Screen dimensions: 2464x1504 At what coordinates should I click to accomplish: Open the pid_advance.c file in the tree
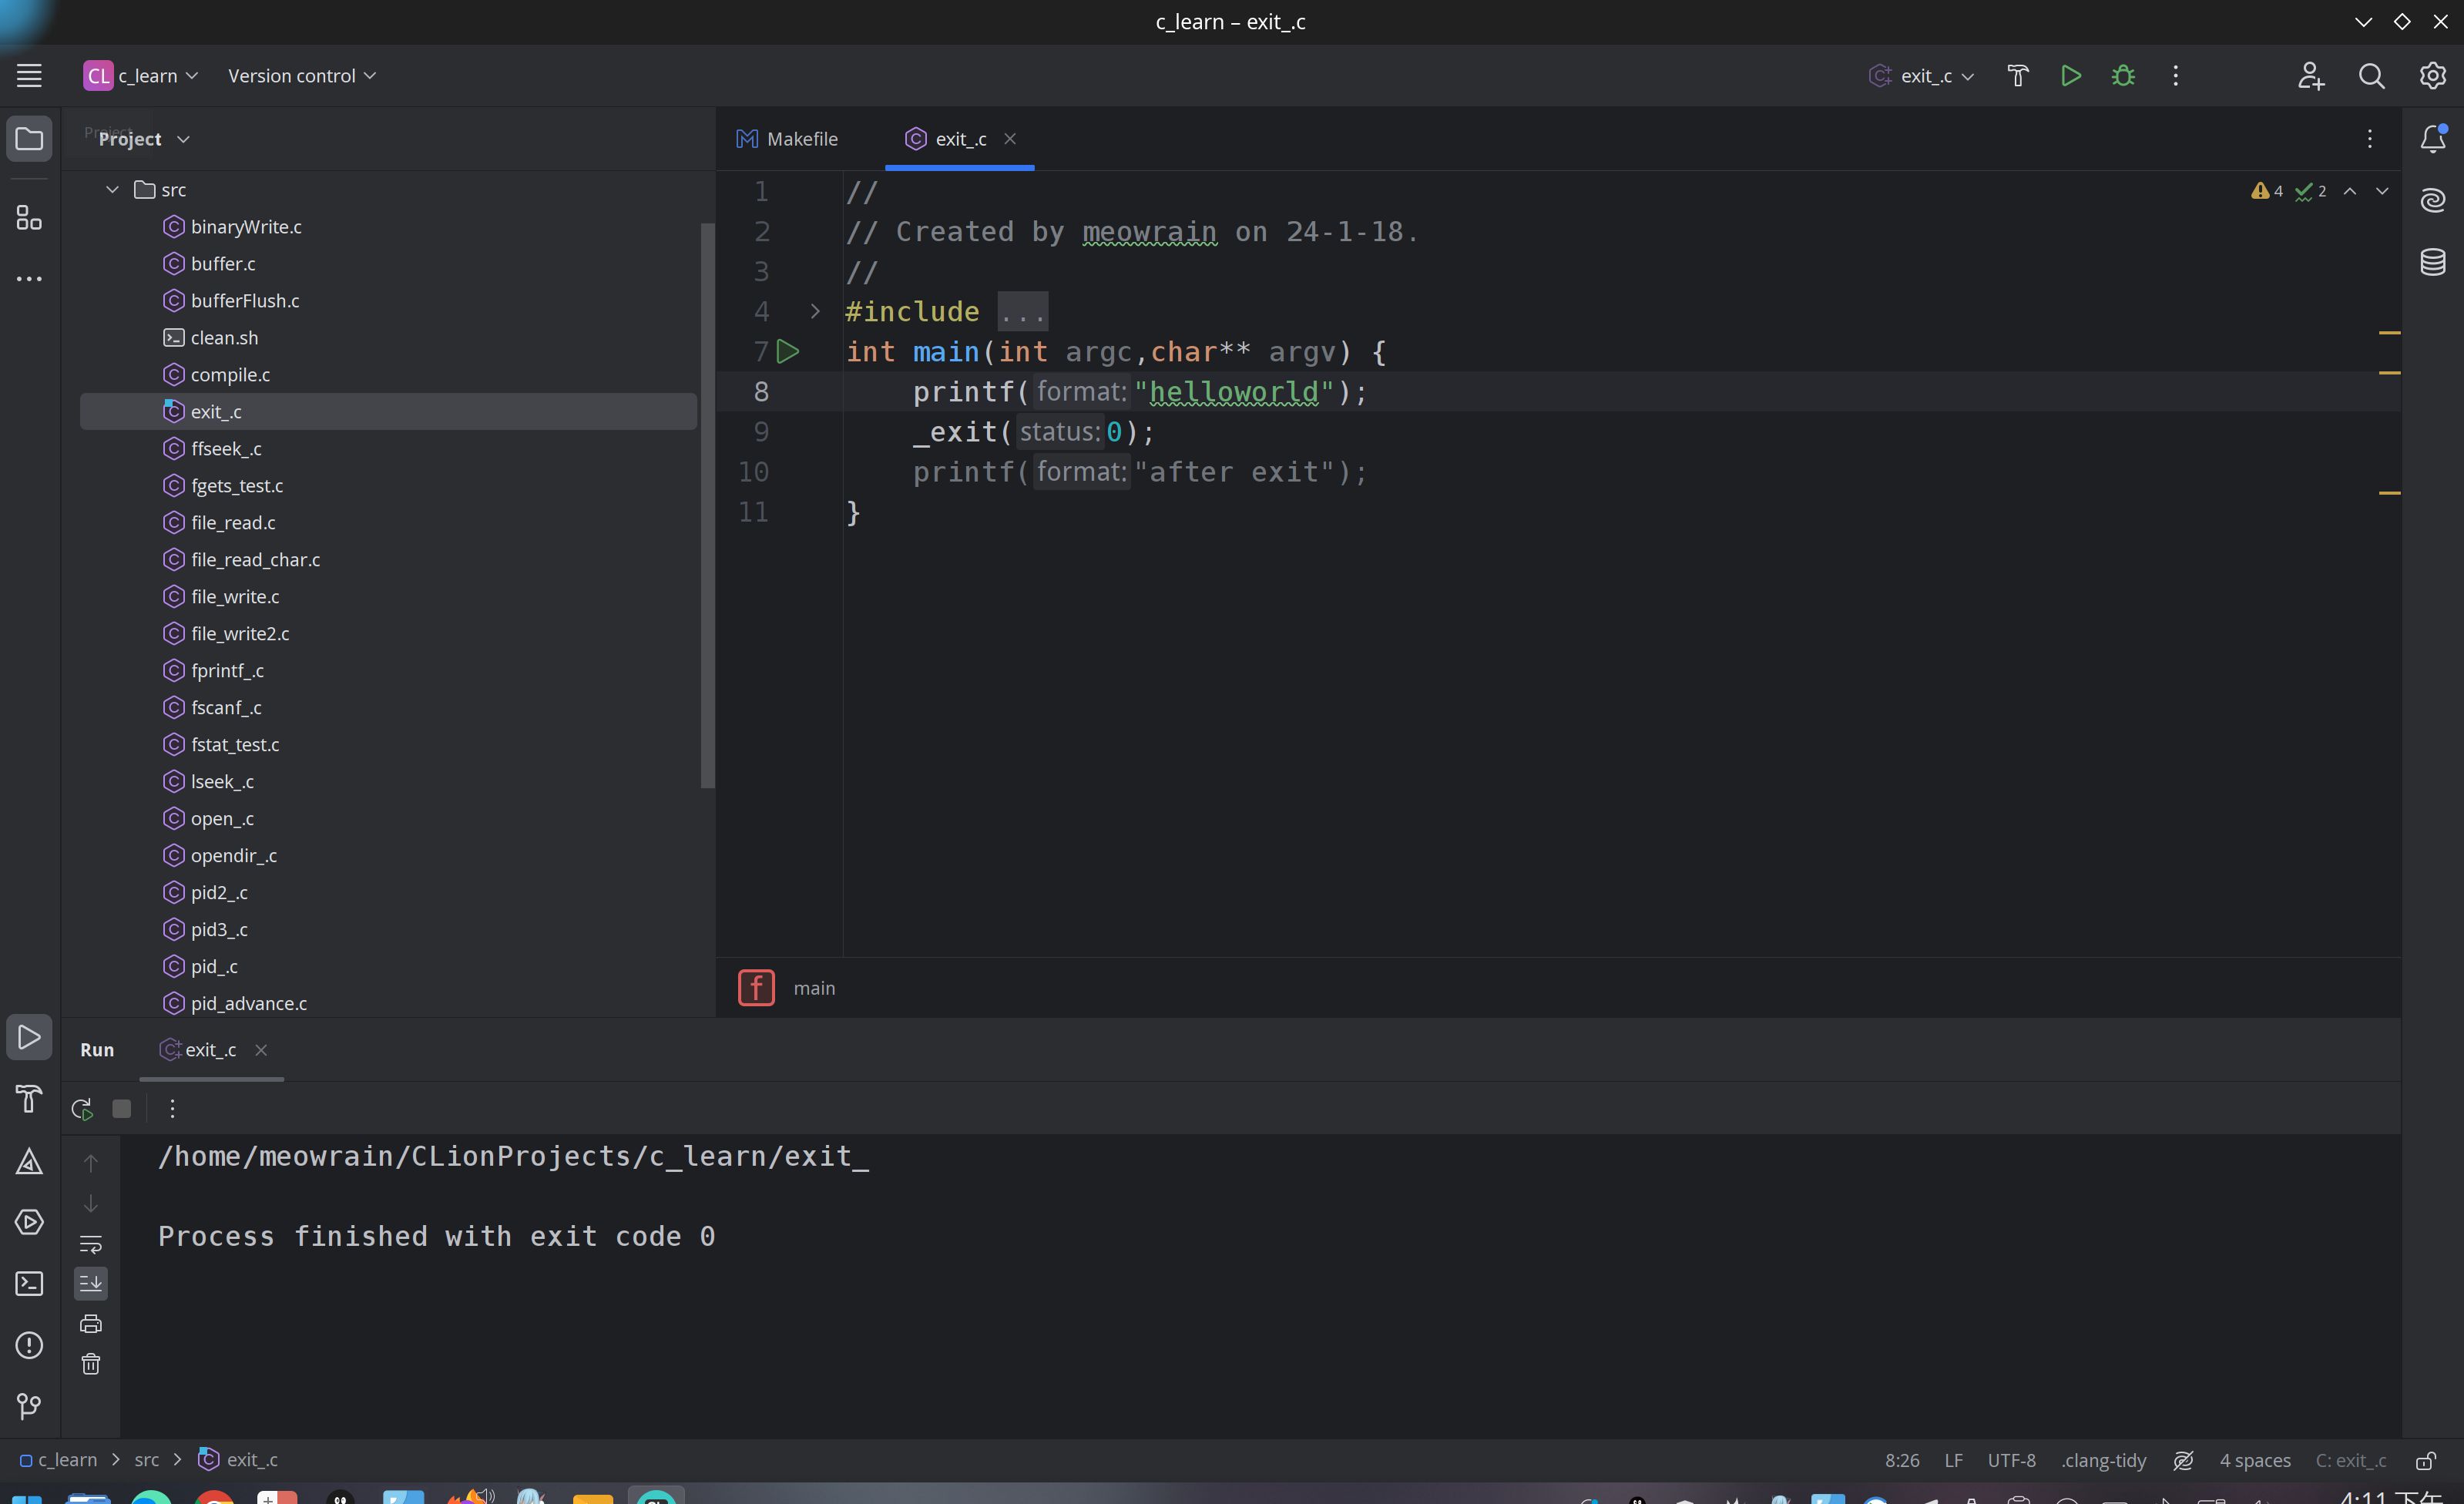[x=248, y=1003]
